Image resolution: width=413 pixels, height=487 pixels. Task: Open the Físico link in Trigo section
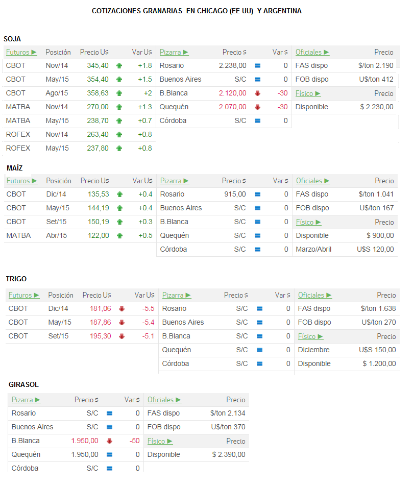tap(310, 336)
